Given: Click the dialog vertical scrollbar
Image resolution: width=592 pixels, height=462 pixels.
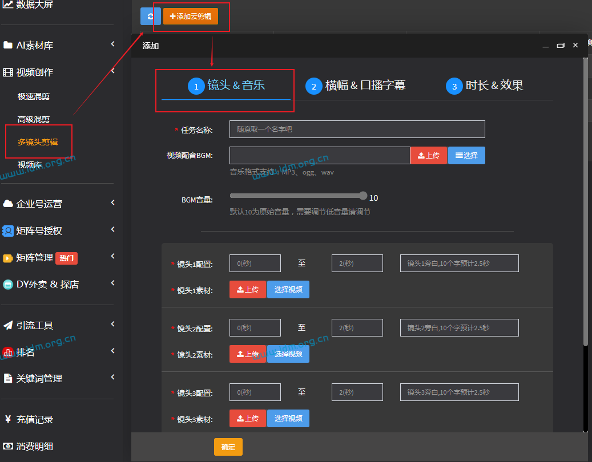Looking at the screenshot, I should coord(586,202).
